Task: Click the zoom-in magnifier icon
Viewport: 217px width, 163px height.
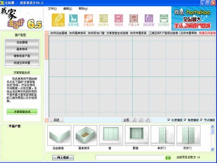Action: coord(135,120)
